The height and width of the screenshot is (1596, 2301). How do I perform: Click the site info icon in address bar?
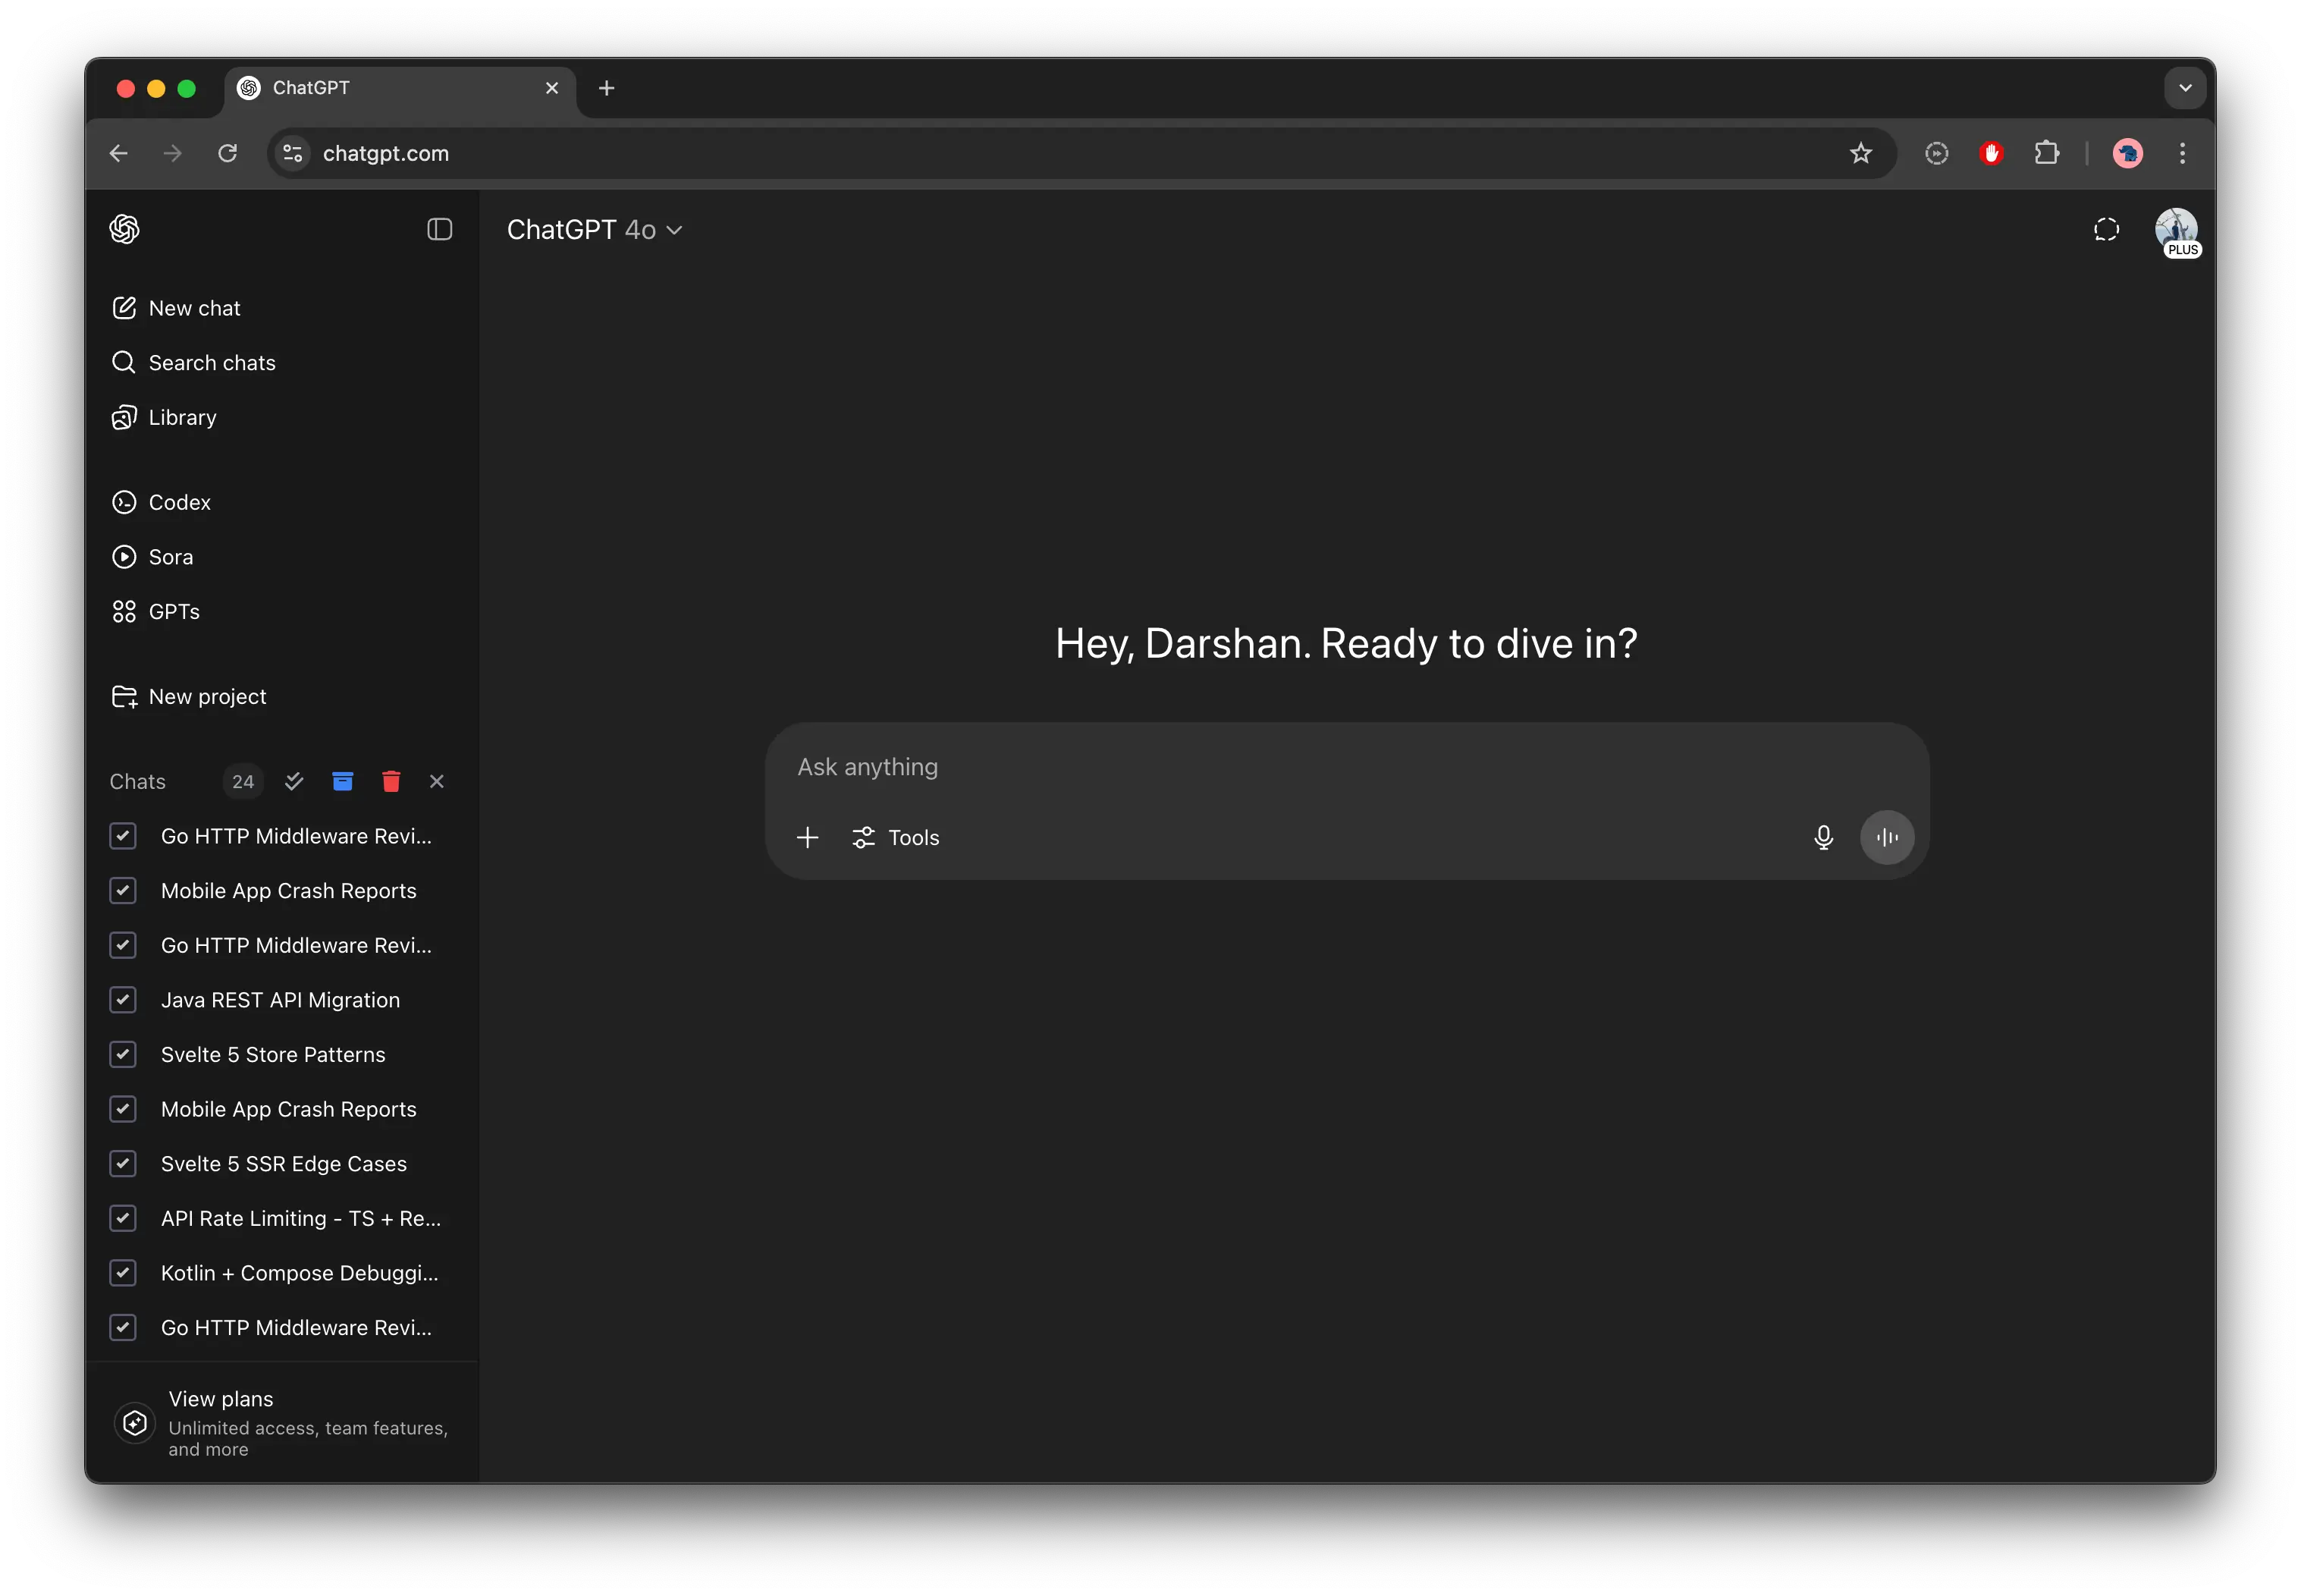tap(293, 153)
